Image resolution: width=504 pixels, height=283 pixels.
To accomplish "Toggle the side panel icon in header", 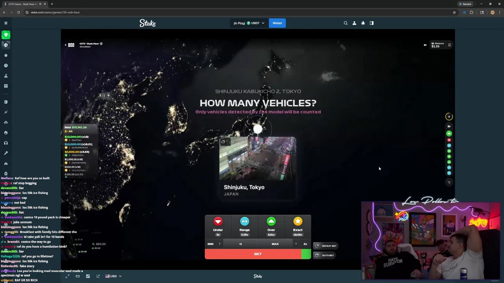I will coord(372,23).
